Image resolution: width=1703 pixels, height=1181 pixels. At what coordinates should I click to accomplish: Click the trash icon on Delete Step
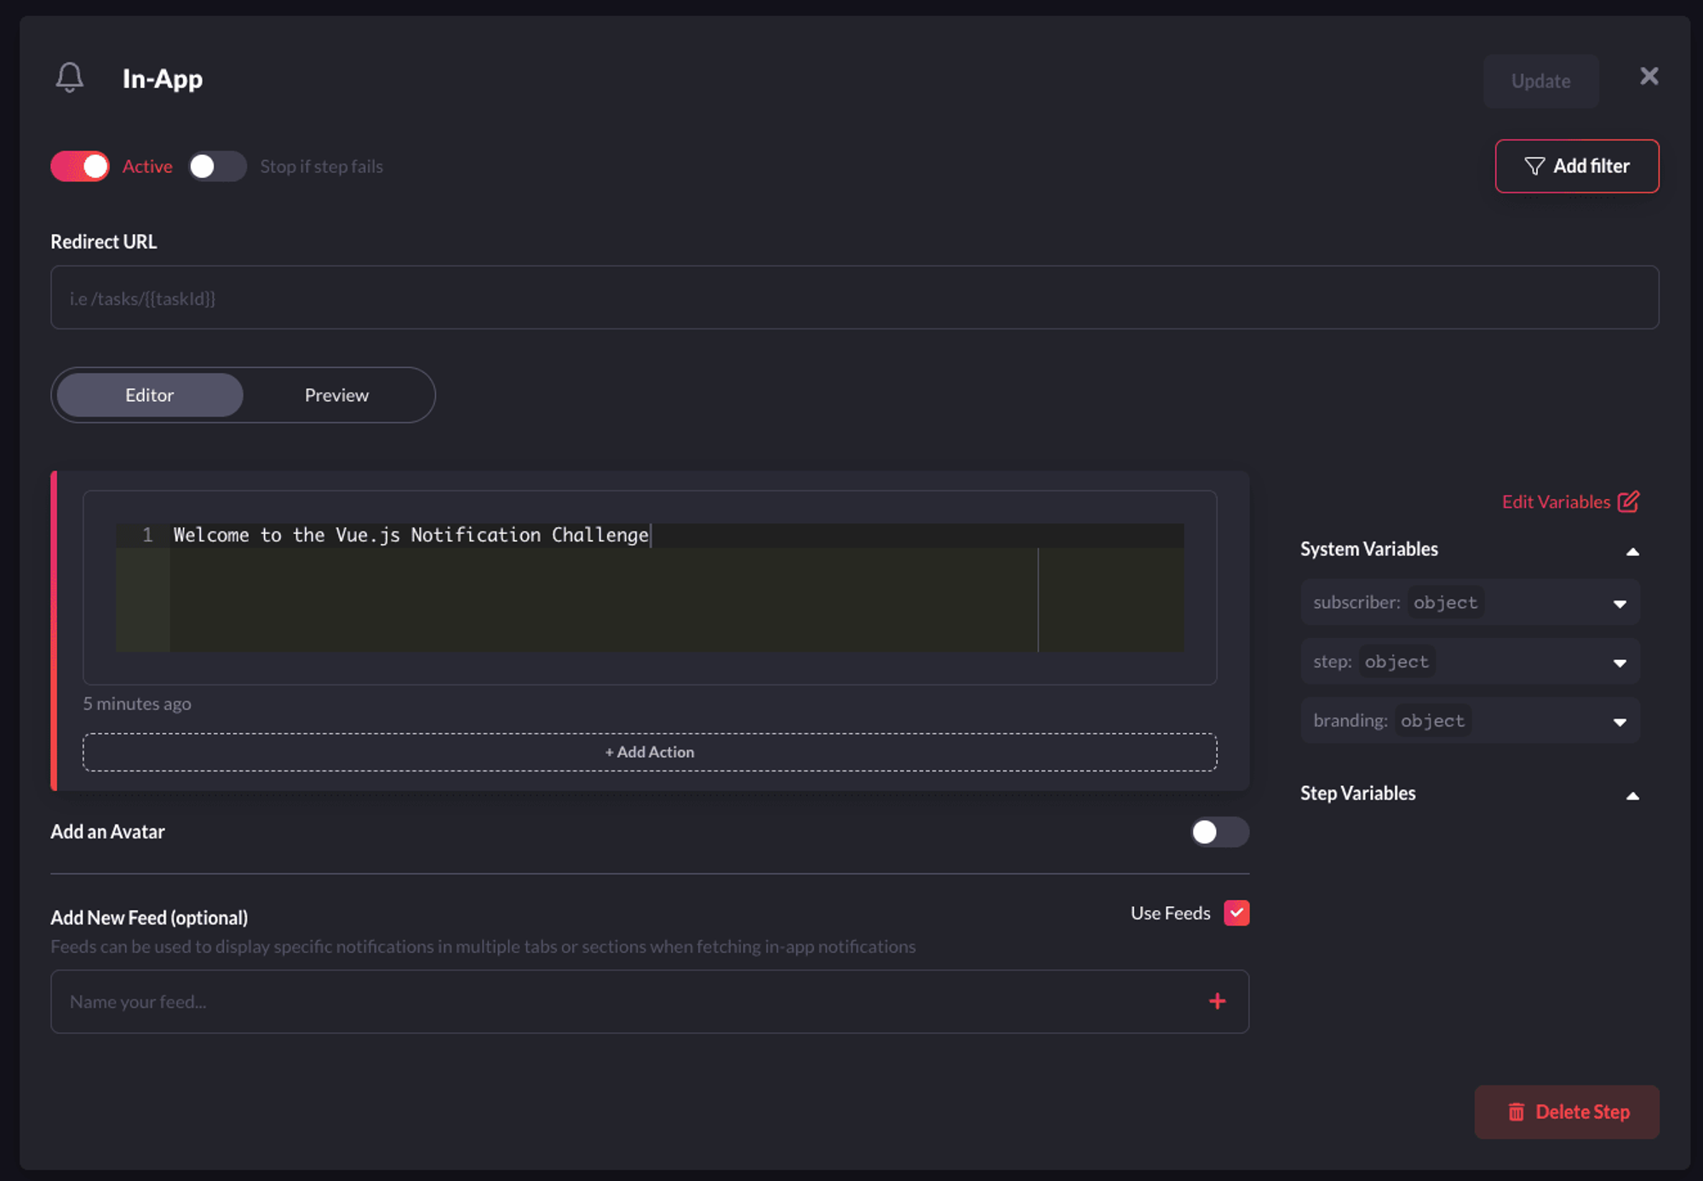[1517, 1112]
